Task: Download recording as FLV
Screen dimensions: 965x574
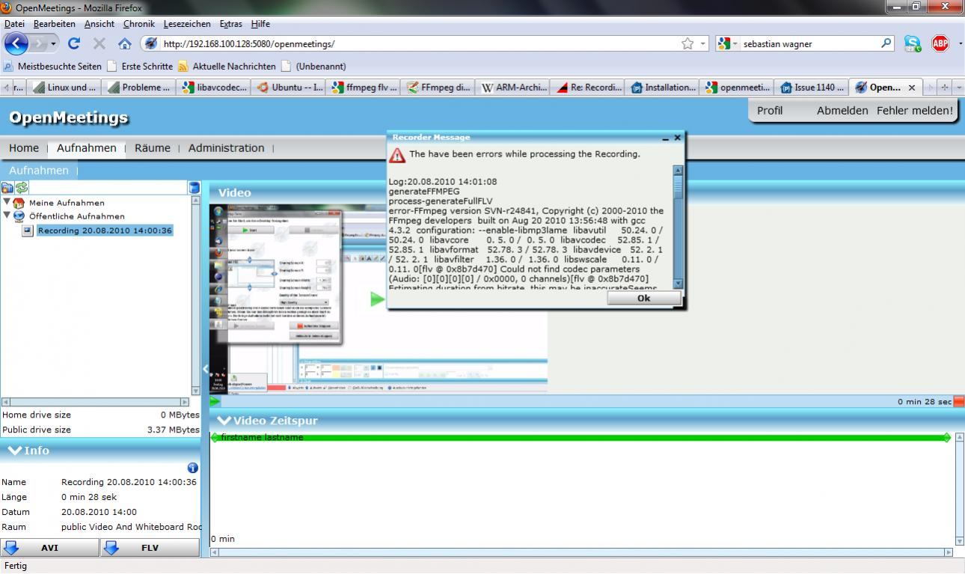Action: click(150, 548)
